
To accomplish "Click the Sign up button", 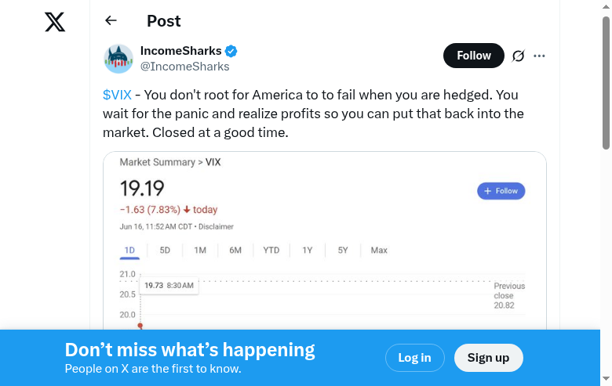I will [488, 358].
